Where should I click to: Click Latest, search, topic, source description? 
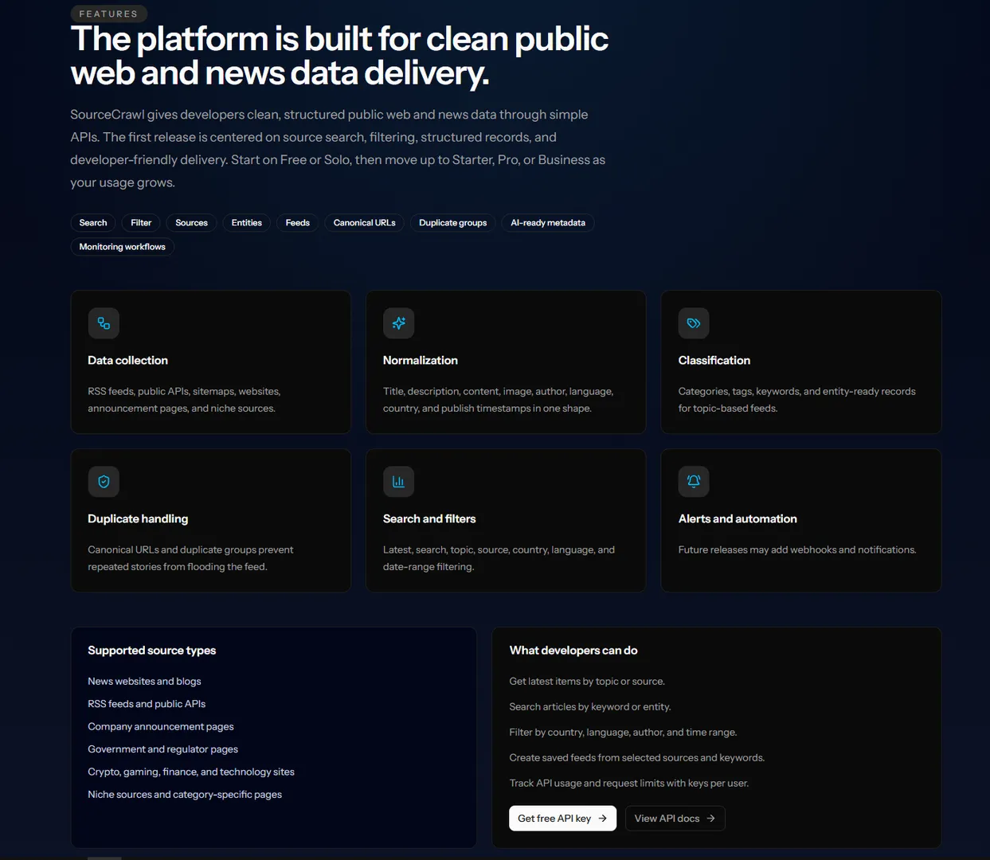[x=499, y=558]
